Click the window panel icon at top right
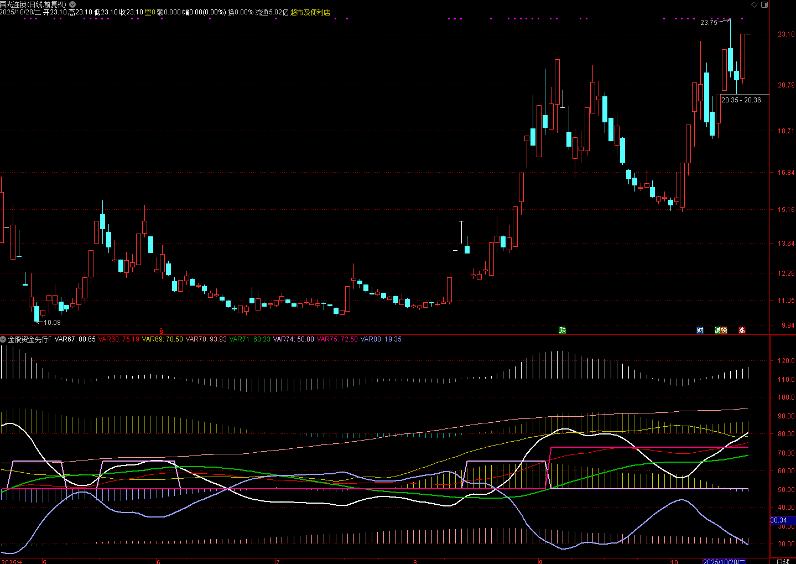The image size is (796, 564). (764, 4)
